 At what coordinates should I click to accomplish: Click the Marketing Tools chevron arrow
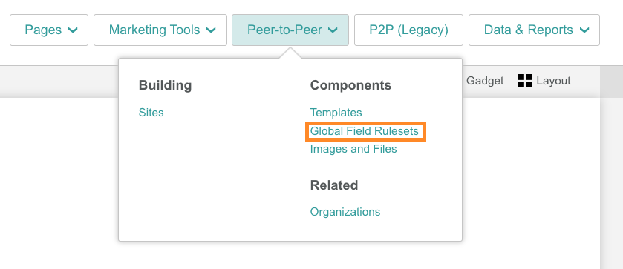(211, 30)
